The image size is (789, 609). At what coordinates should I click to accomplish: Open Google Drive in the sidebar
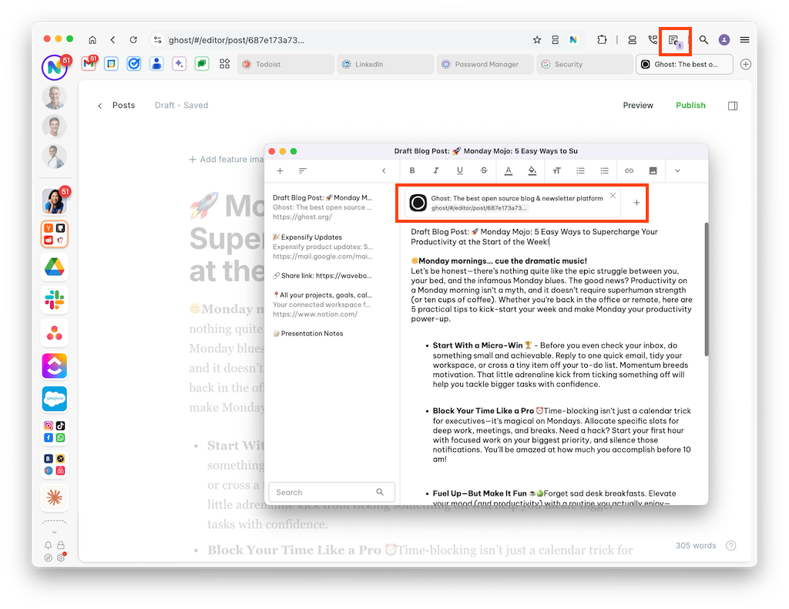click(55, 267)
